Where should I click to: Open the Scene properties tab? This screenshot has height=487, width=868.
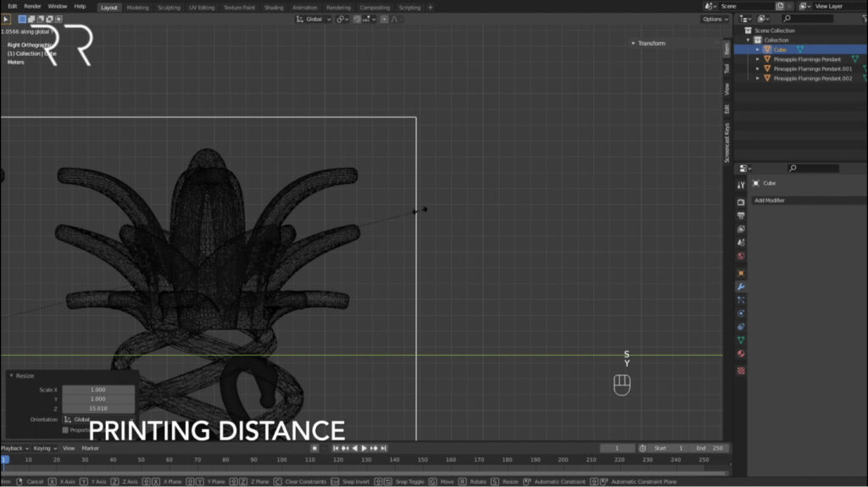(741, 242)
